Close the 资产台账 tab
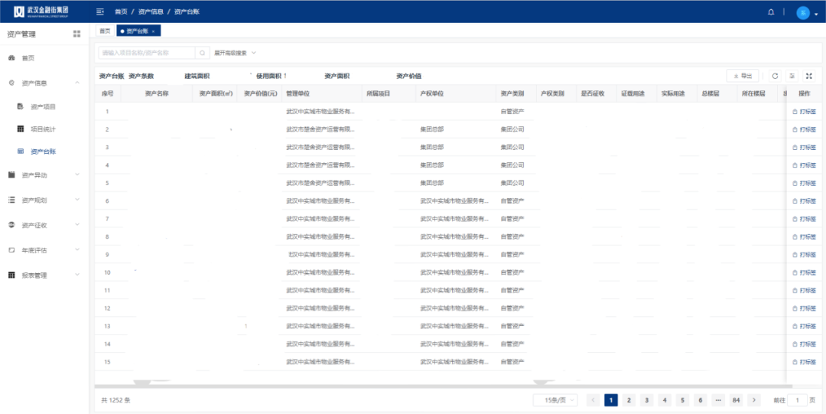 pos(153,31)
